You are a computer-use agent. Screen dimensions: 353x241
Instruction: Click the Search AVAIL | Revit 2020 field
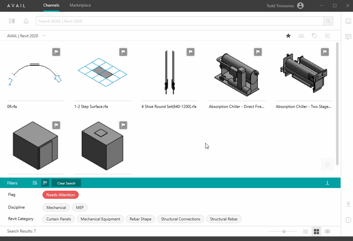[180, 21]
